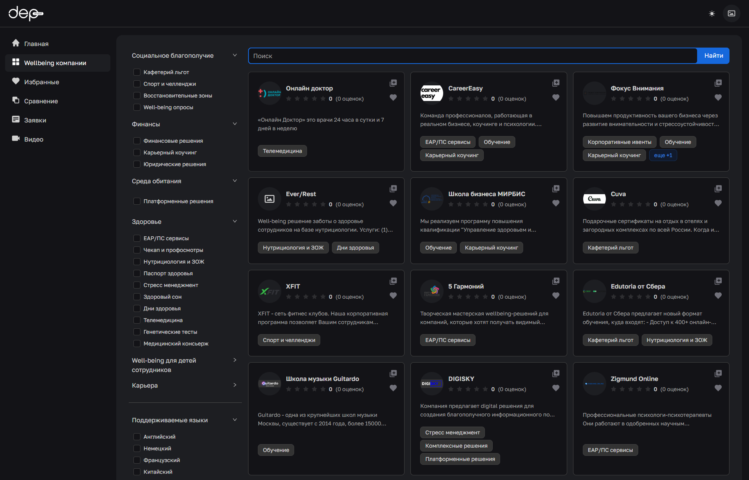Click the Спорт и челленджи tag on XFIT

[x=289, y=340]
